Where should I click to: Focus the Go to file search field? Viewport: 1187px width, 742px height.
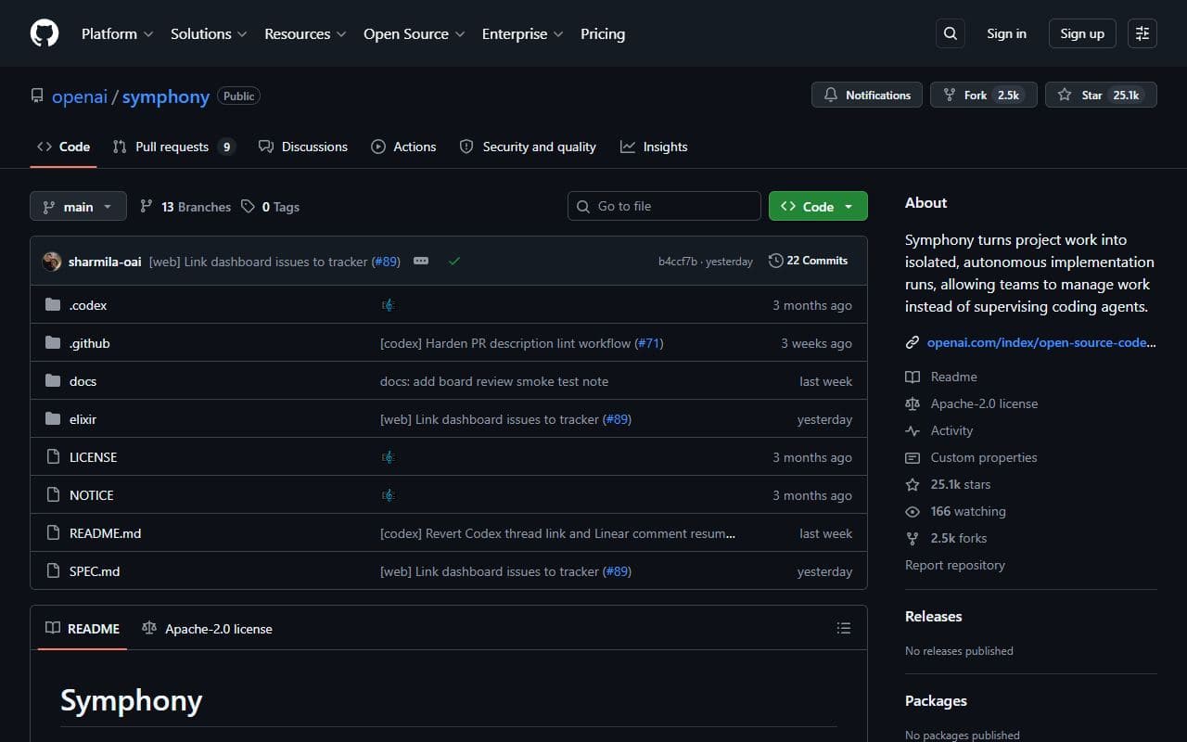point(664,206)
